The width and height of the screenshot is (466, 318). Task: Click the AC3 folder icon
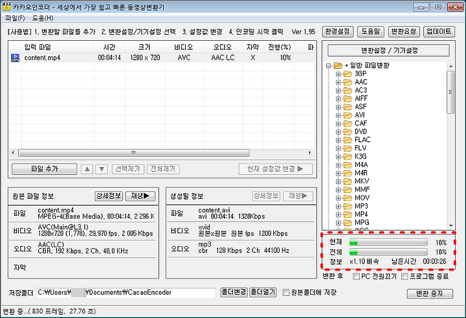[x=348, y=91]
